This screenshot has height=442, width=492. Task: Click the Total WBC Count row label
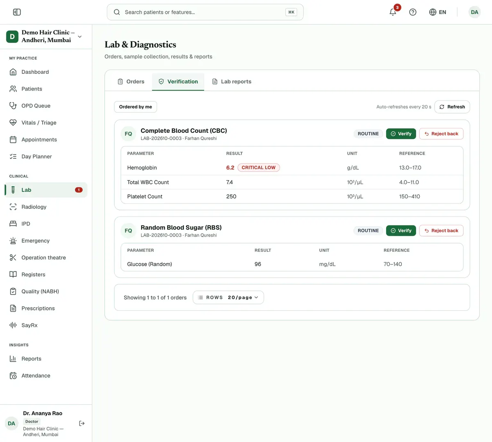click(x=148, y=182)
